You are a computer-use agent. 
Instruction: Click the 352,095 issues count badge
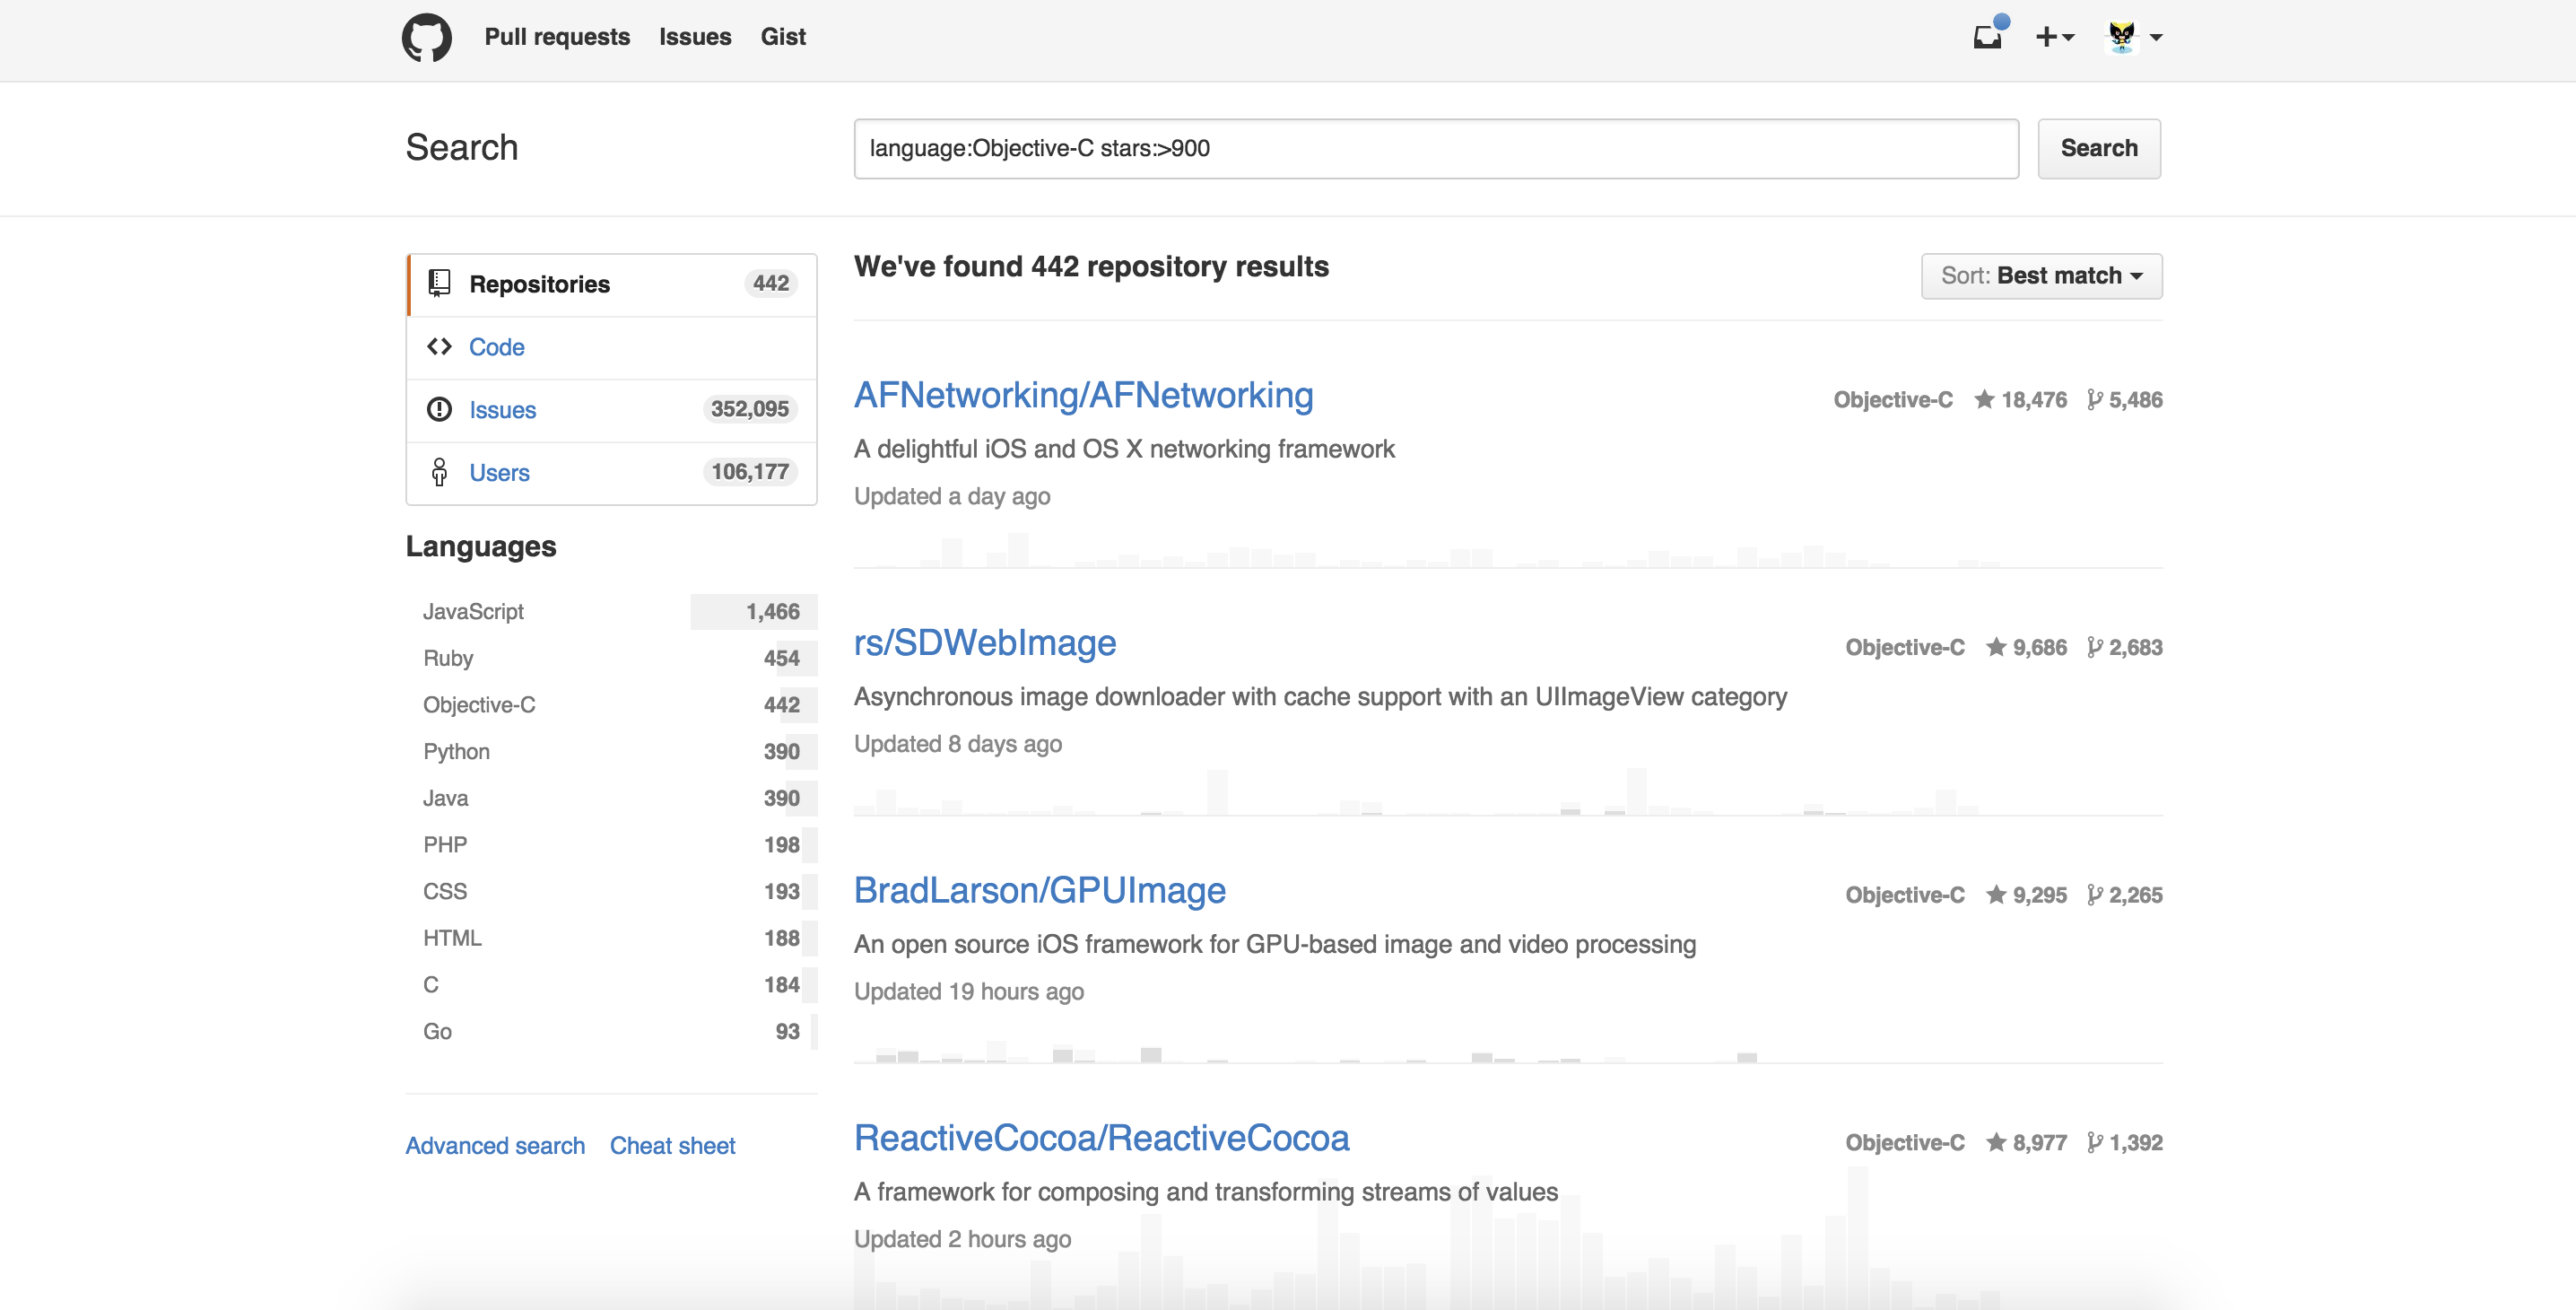[x=750, y=409]
